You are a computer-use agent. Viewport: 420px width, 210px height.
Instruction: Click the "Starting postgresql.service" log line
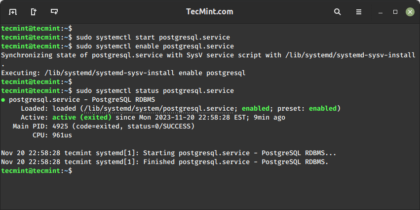[x=168, y=153]
